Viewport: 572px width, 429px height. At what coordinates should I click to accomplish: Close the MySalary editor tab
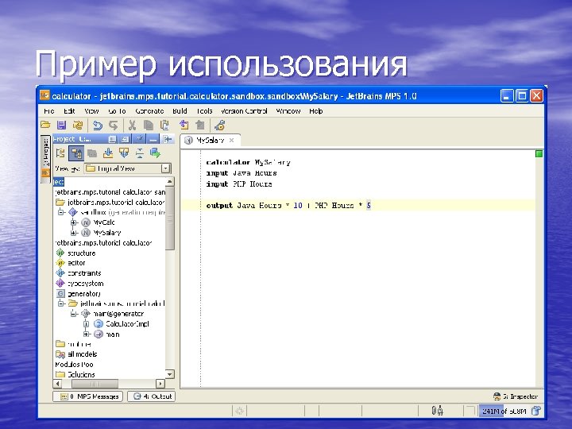[231, 140]
